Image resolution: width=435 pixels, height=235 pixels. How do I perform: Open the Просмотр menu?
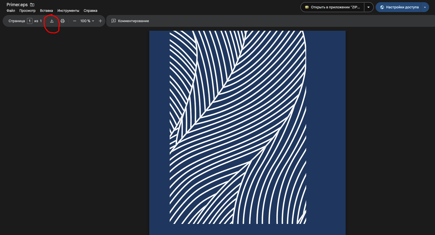27,10
